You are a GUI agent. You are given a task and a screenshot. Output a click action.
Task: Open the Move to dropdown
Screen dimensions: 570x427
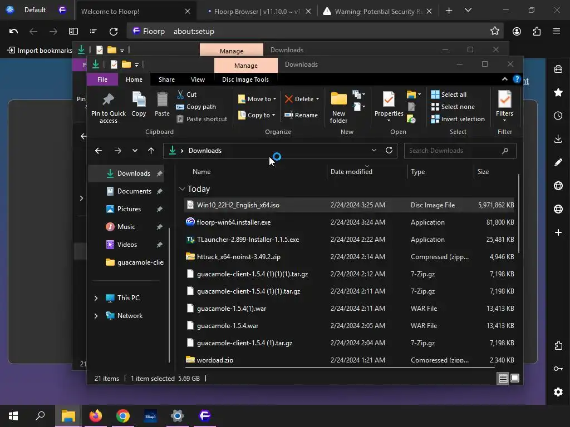click(257, 99)
